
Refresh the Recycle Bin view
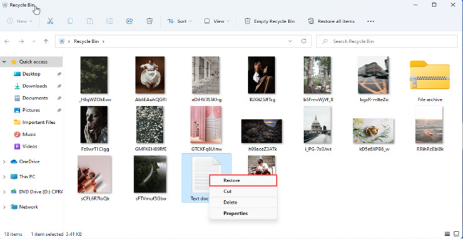(x=303, y=41)
